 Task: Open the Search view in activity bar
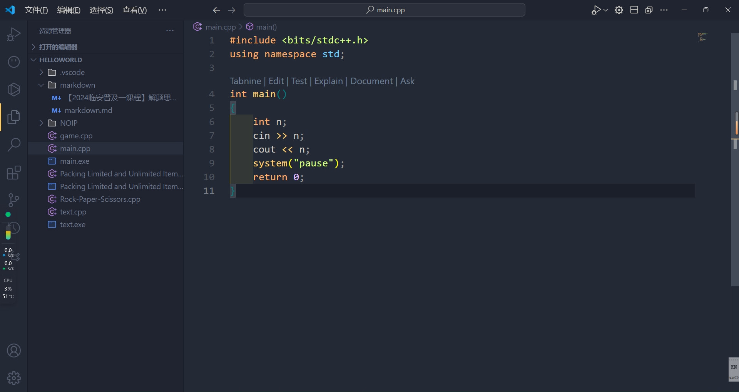point(14,145)
